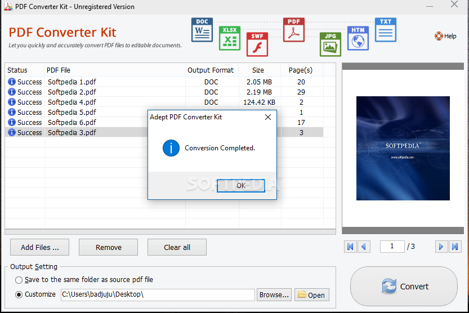Click the horizontal scrollbar under file list
This screenshot has height=313, width=469.
coord(170,232)
